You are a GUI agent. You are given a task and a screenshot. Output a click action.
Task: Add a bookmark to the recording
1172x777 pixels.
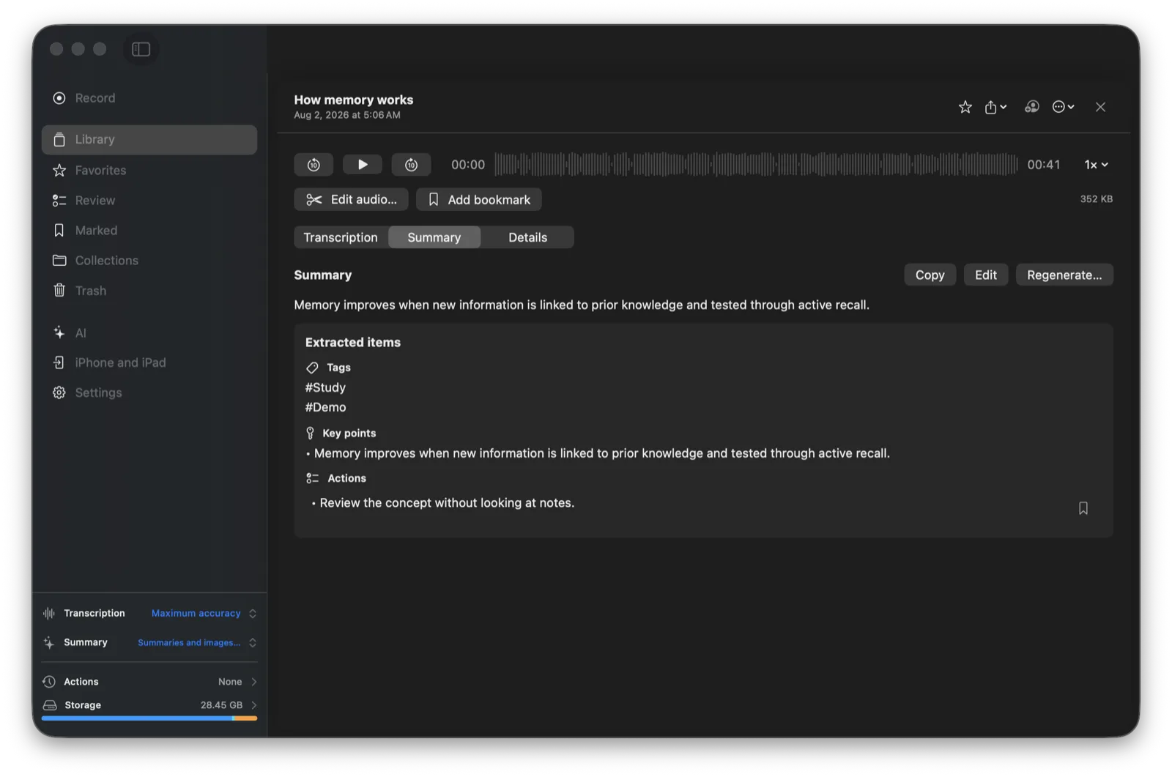click(x=479, y=200)
